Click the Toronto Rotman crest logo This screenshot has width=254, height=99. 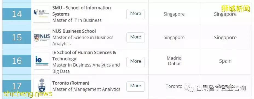pos(42,86)
